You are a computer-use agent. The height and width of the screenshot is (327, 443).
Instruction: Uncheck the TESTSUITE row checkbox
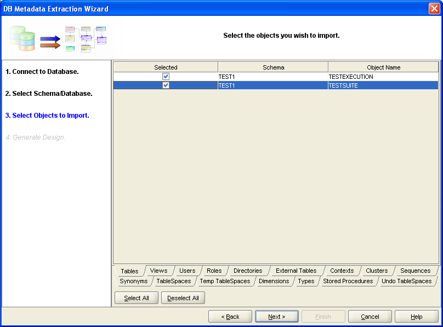tap(166, 85)
